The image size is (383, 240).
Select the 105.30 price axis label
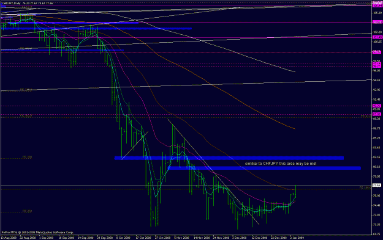(377, 13)
